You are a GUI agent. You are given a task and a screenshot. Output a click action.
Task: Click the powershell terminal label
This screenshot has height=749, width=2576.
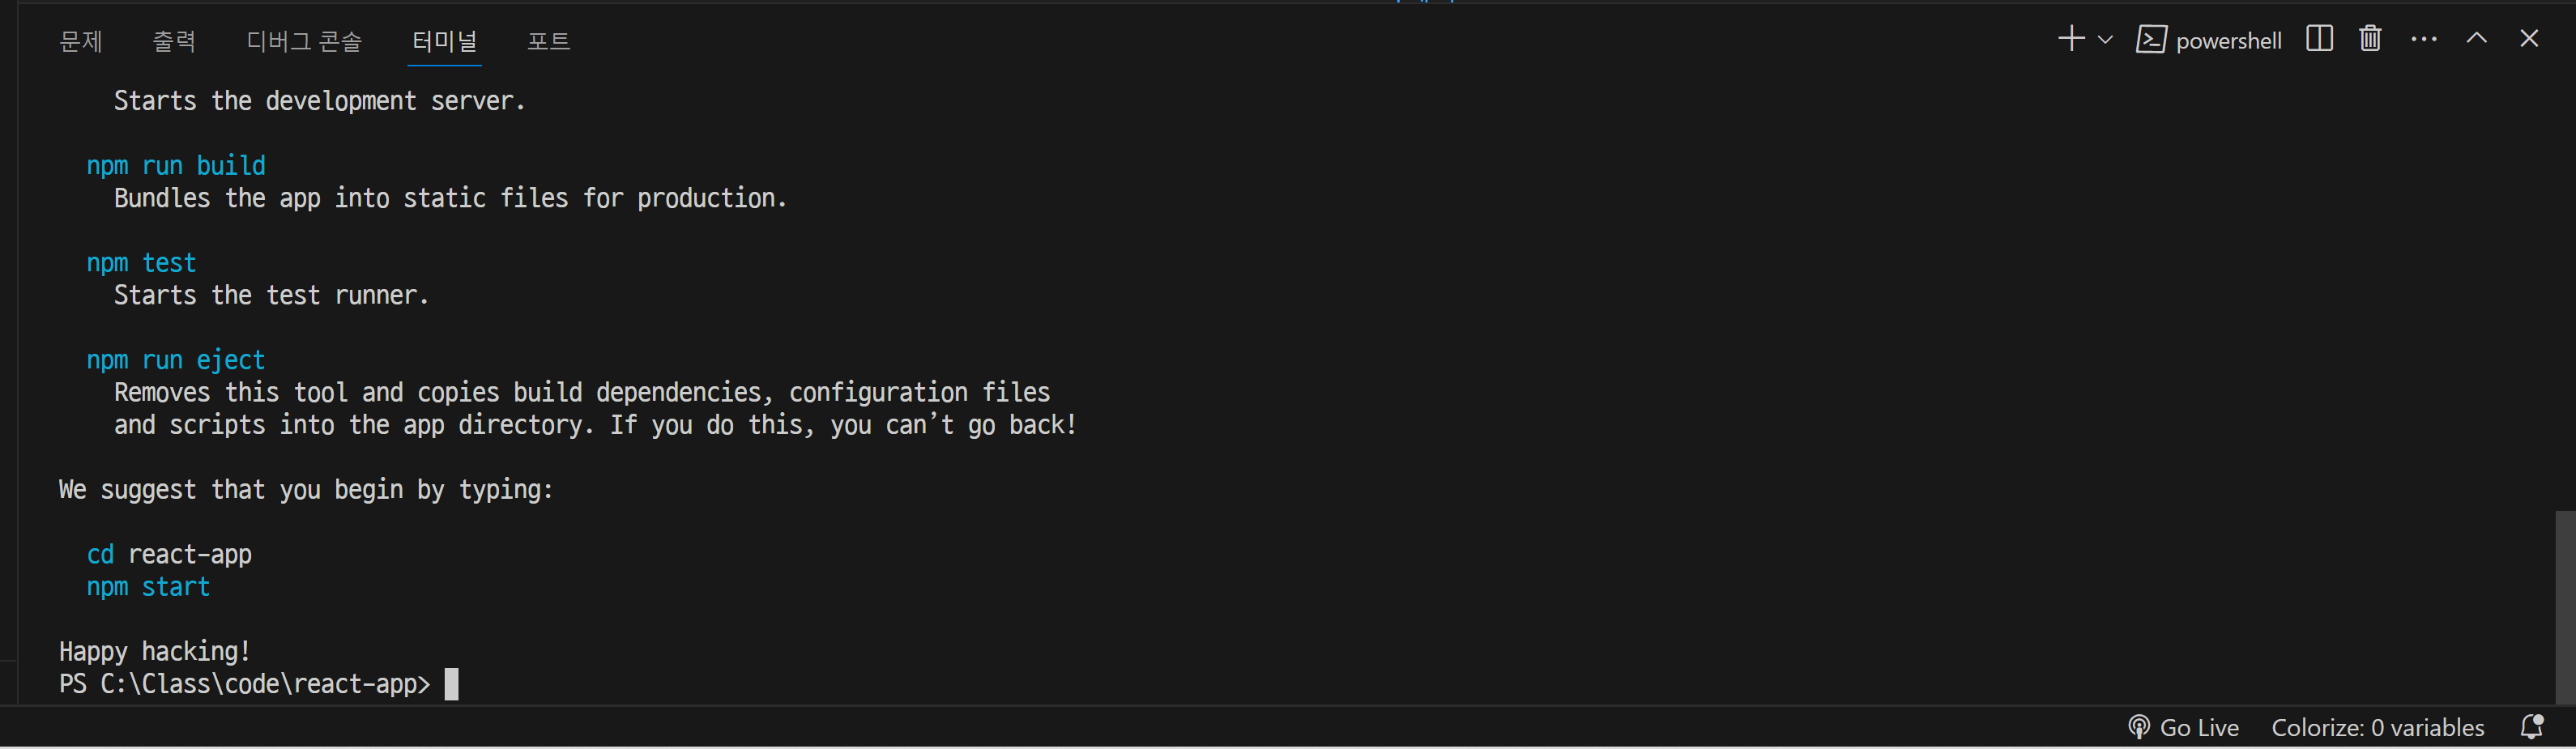click(x=2229, y=41)
